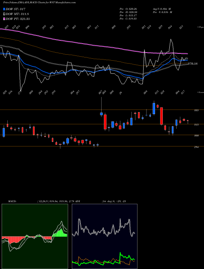Image resolution: width=204 pixels, height=269 pixels.
Task: Click the 335 price level label
Action: (x=196, y=110)
